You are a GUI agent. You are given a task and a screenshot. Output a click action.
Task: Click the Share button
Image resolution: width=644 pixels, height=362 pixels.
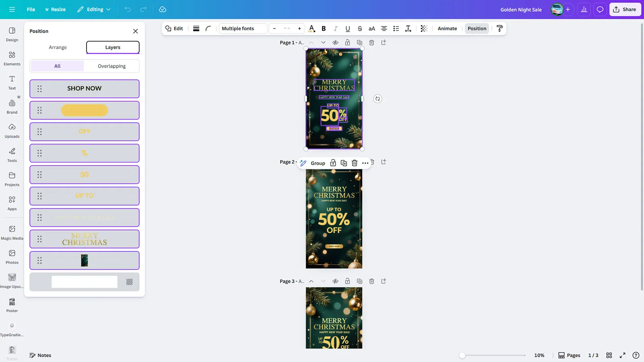pos(625,9)
